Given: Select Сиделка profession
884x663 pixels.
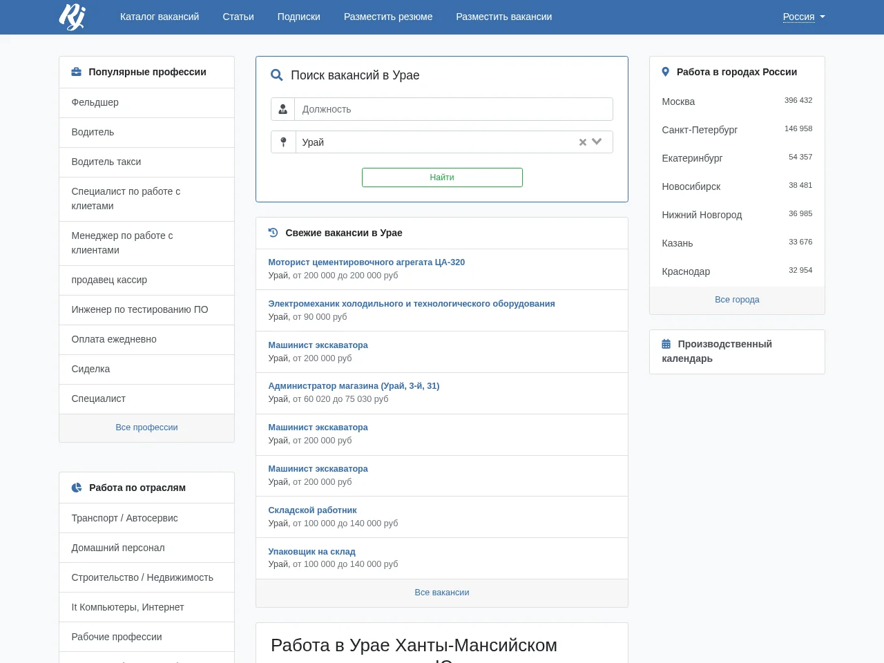Looking at the screenshot, I should [146, 369].
